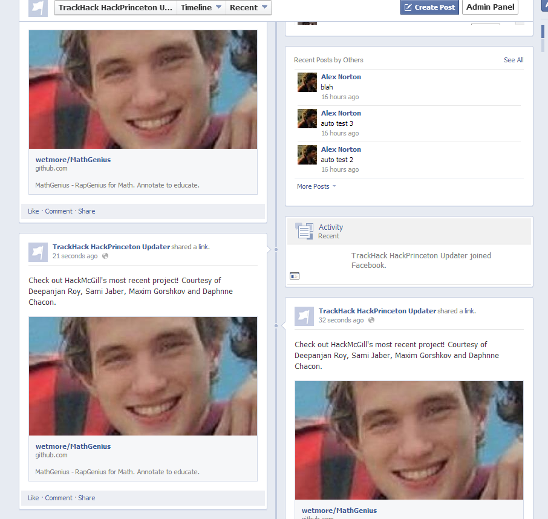Screen dimensions: 548x519
Task: Click Alex Norton avatar beside 'blah'
Action: 307,82
